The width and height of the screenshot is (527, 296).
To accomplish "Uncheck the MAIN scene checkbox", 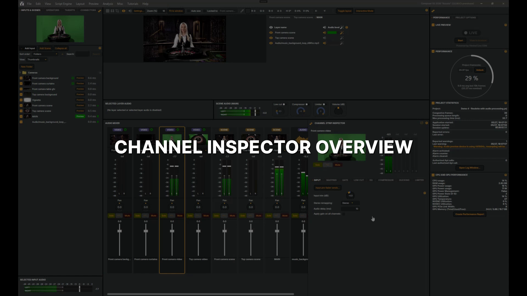I will [x=21, y=116].
